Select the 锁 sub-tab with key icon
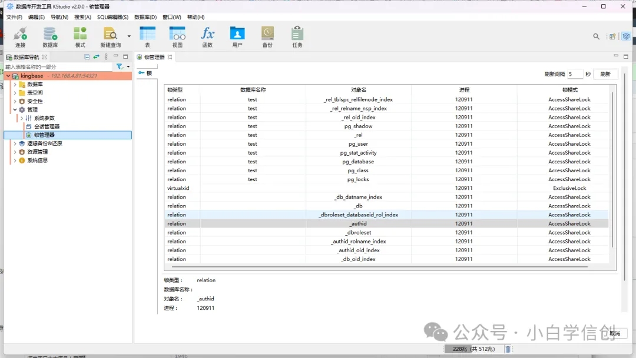The width and height of the screenshot is (636, 358). 145,73
